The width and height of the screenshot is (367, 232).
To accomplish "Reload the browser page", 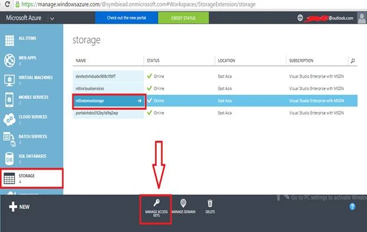I will [x=7, y=4].
